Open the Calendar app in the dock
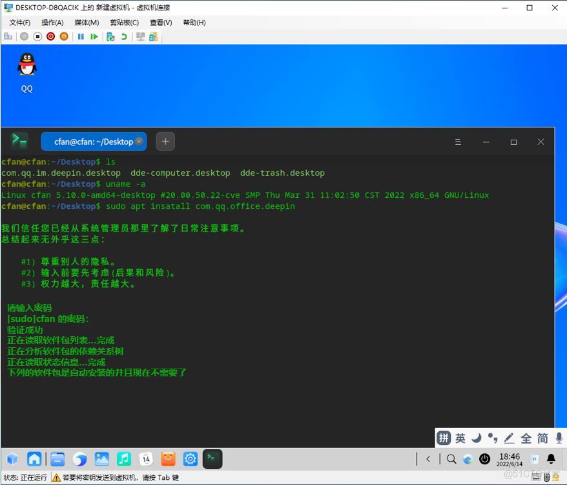 pyautogui.click(x=146, y=458)
